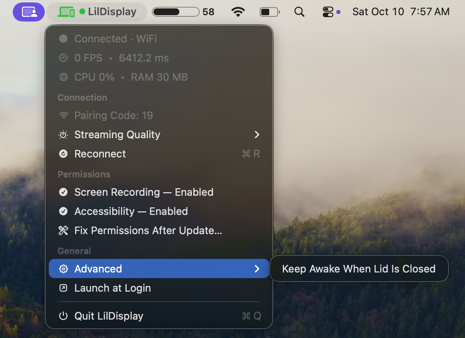Toggle Launch at Login
Screen dimensions: 465x338
pos(159,288)
